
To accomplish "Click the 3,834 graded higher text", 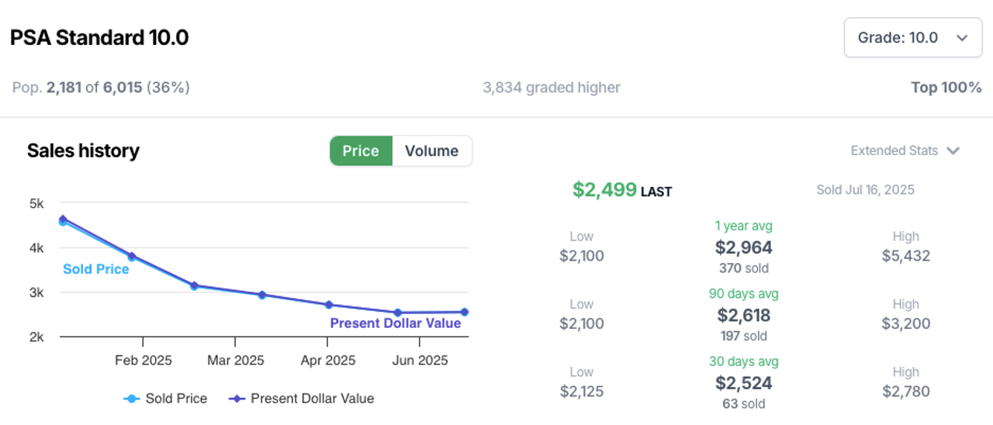I will coord(552,88).
